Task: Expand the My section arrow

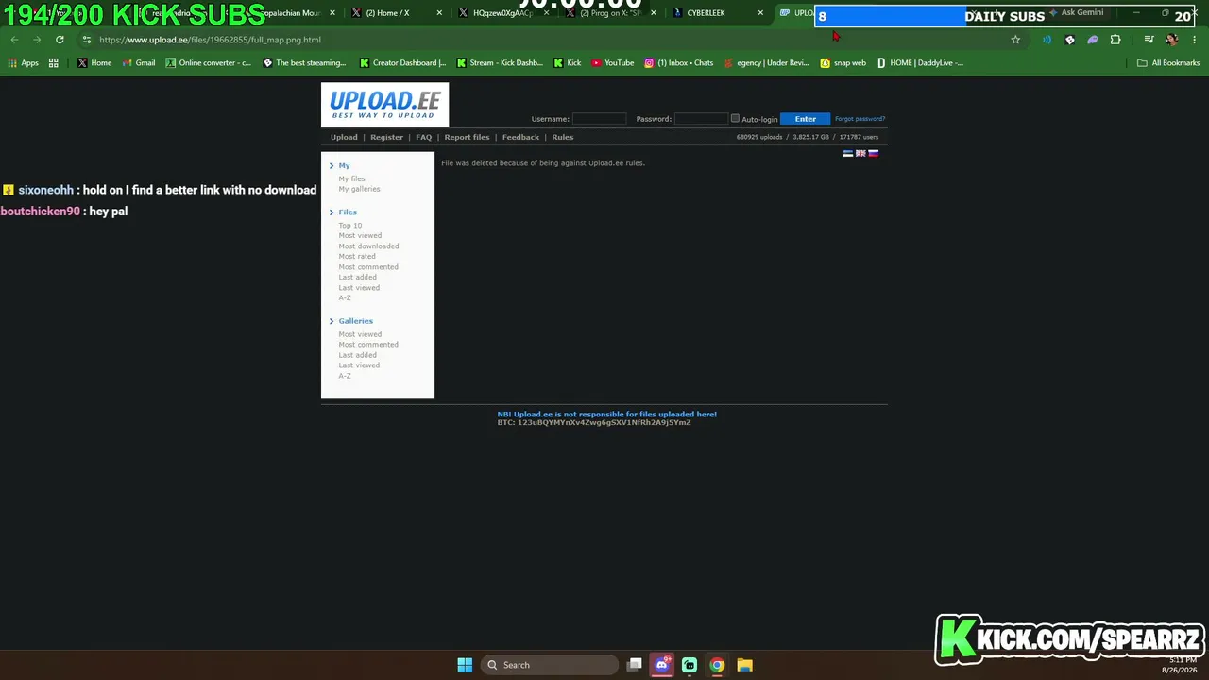Action: (x=332, y=166)
